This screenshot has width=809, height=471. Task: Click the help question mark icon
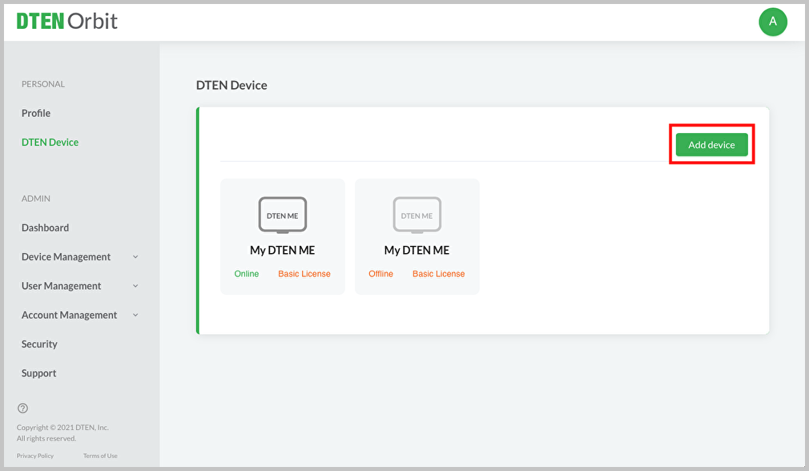22,408
